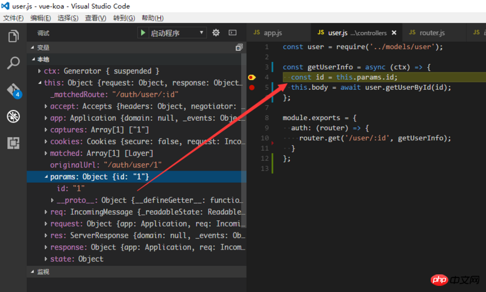
Task: Toggle the breakpoint on line 4
Action: pos(252,77)
